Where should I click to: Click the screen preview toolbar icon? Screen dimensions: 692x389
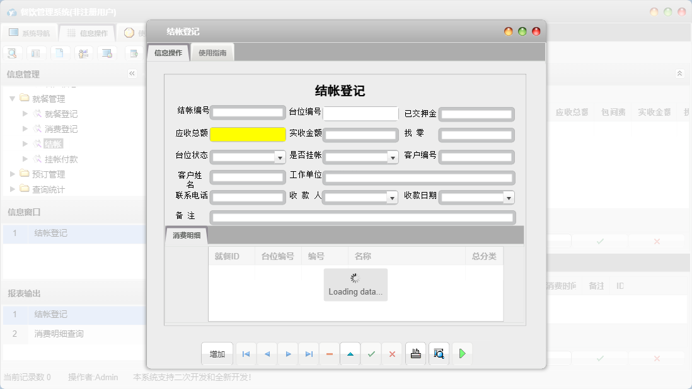[108, 53]
